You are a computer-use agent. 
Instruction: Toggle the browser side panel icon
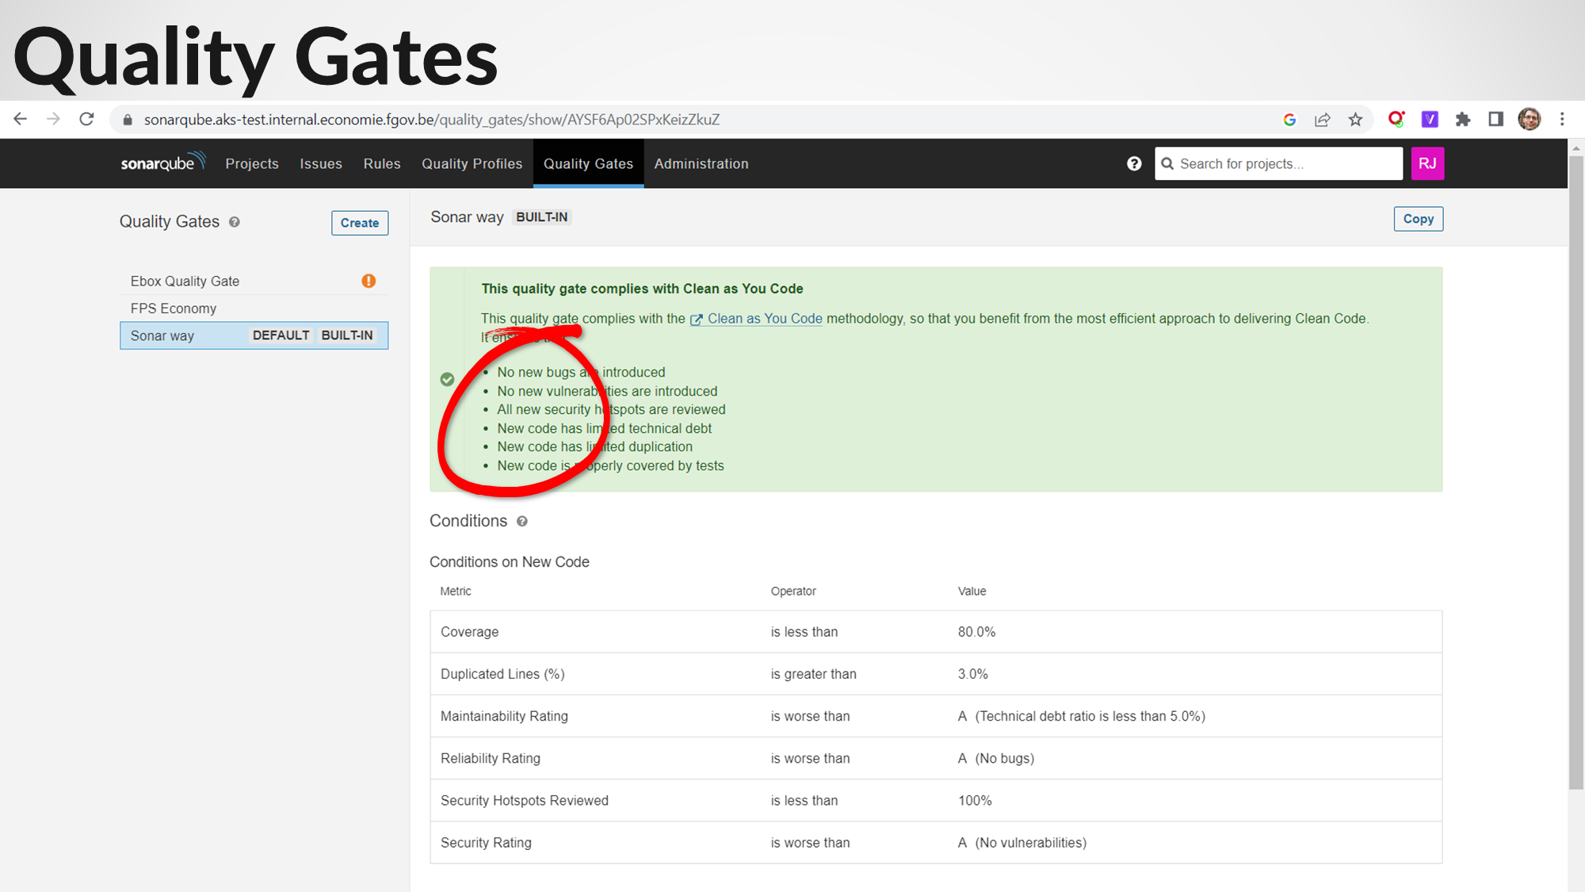(x=1495, y=120)
